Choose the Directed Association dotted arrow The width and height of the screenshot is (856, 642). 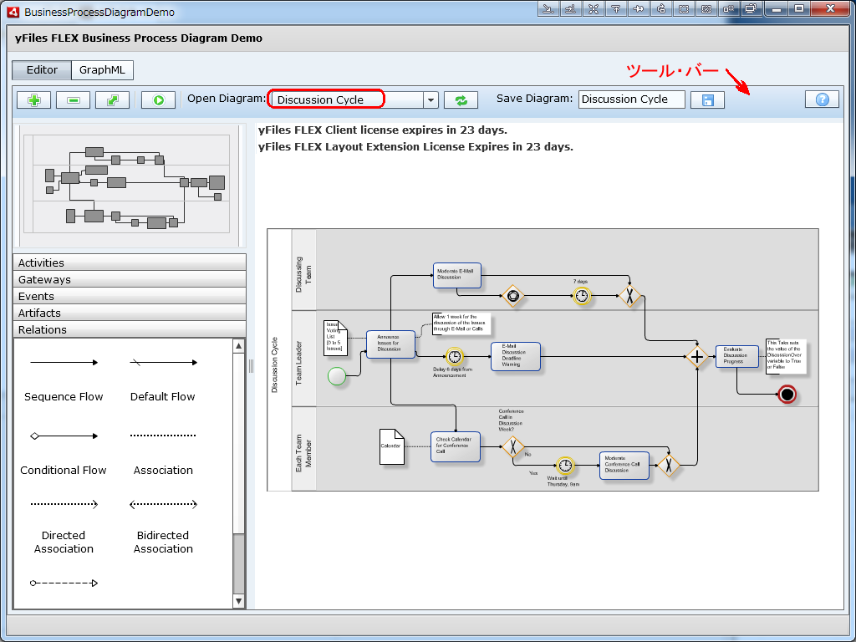click(x=64, y=504)
